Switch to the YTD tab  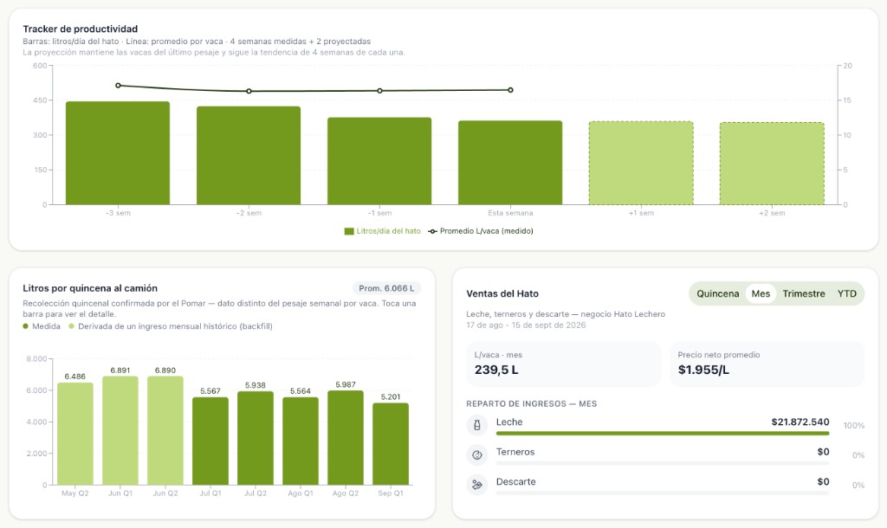[x=847, y=293]
